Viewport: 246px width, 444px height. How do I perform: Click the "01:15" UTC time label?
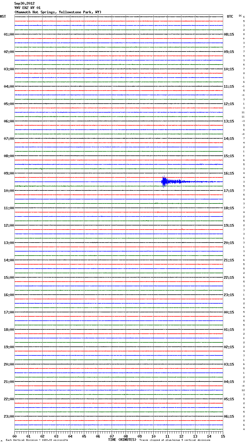(229, 330)
